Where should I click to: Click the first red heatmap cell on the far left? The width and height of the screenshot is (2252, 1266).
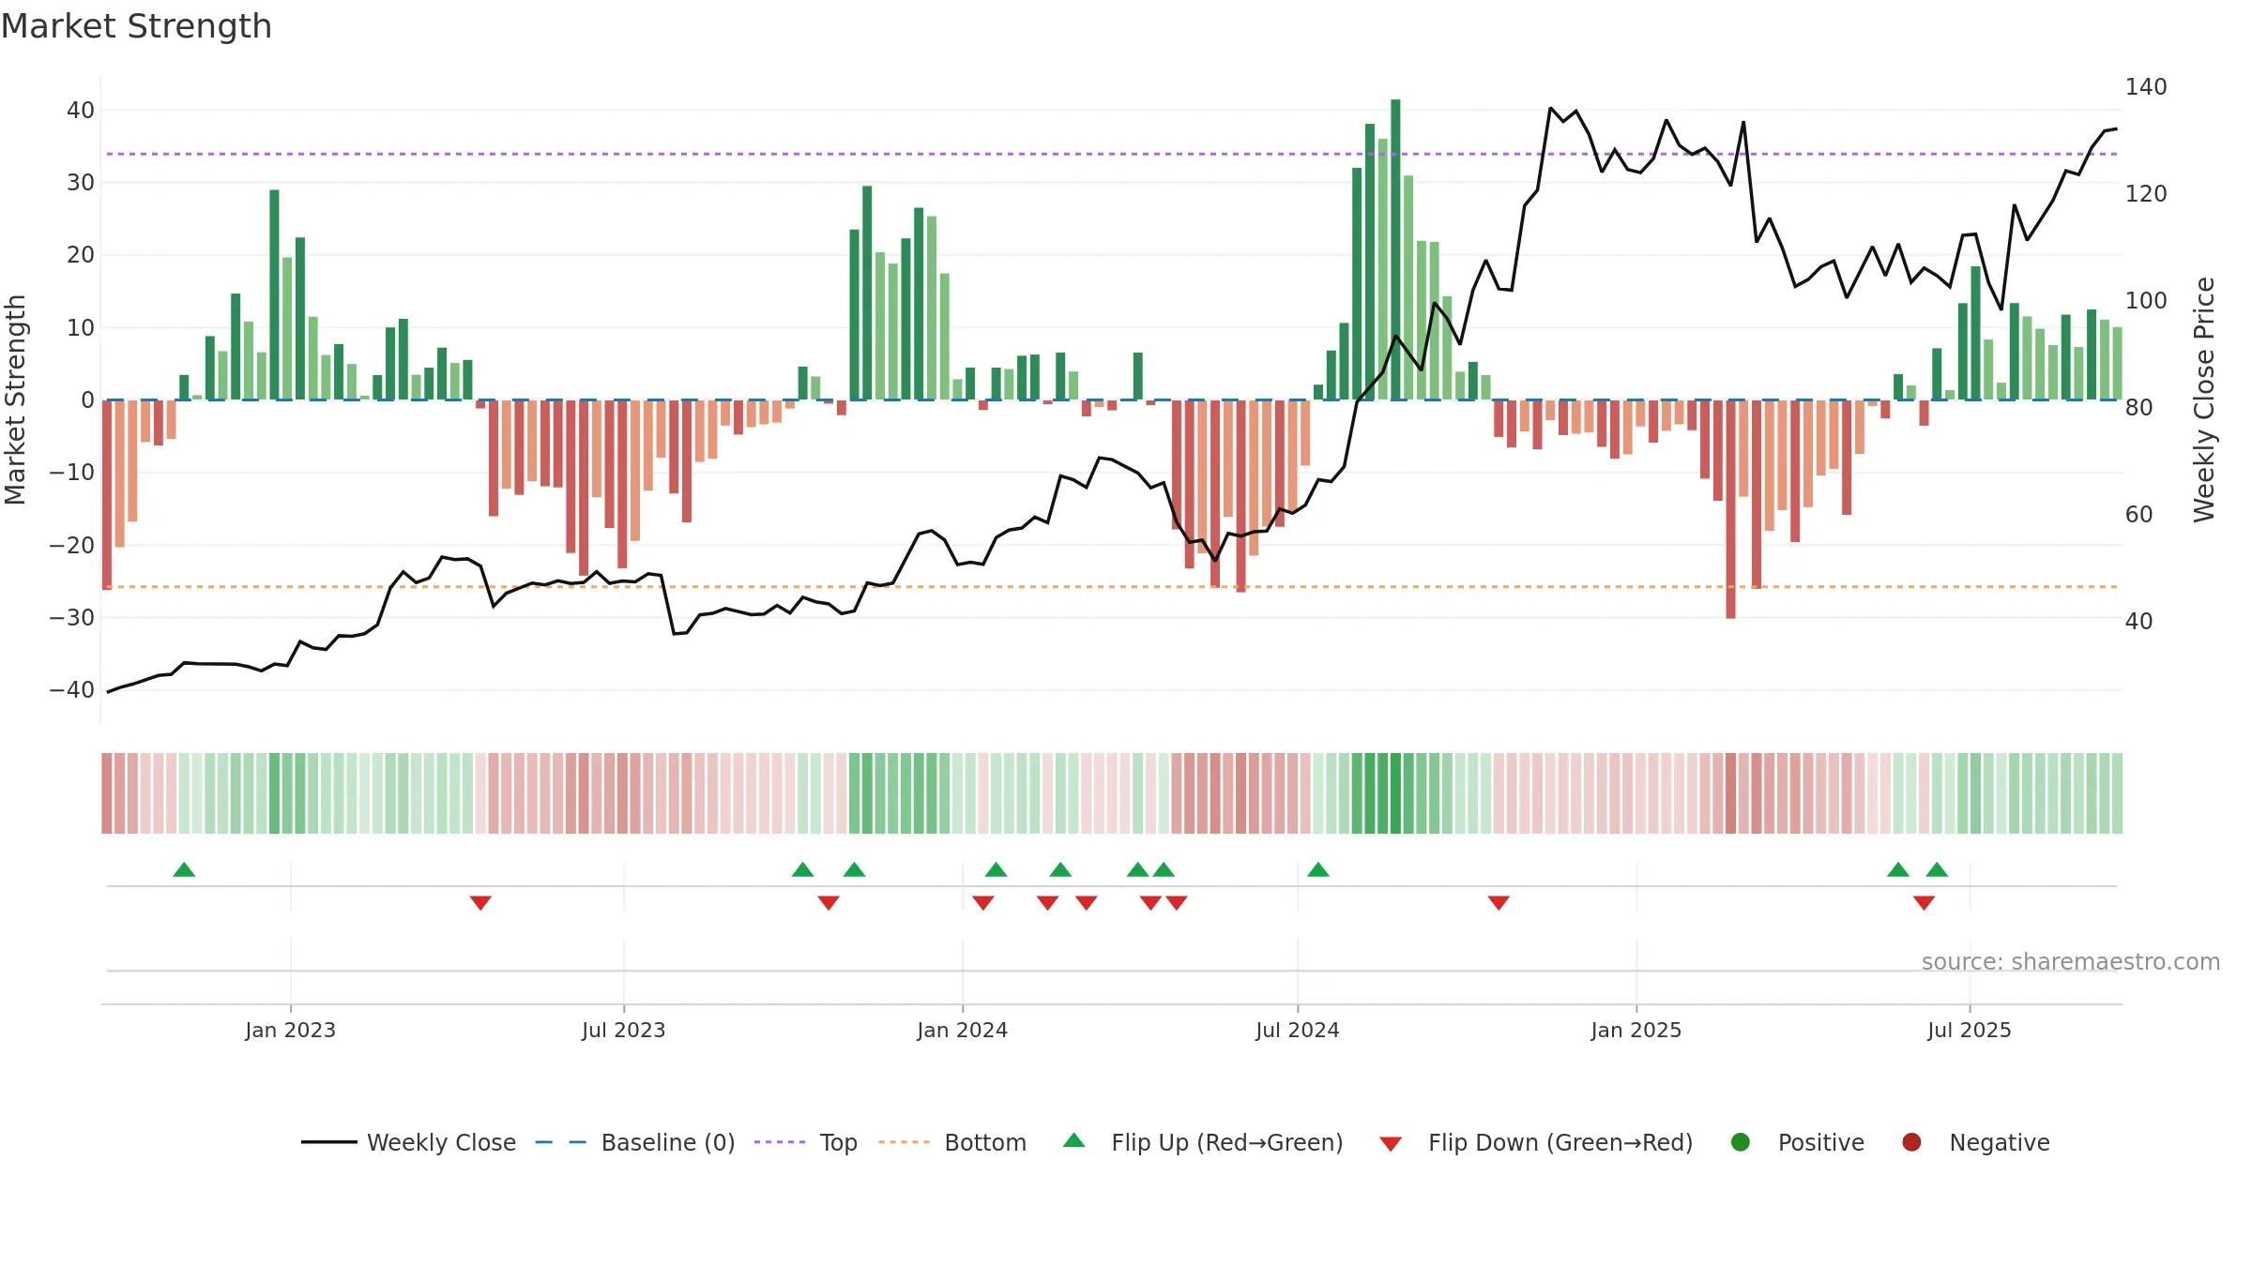(107, 793)
